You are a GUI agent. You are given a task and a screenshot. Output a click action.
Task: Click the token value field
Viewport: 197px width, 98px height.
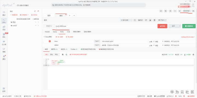(124, 41)
